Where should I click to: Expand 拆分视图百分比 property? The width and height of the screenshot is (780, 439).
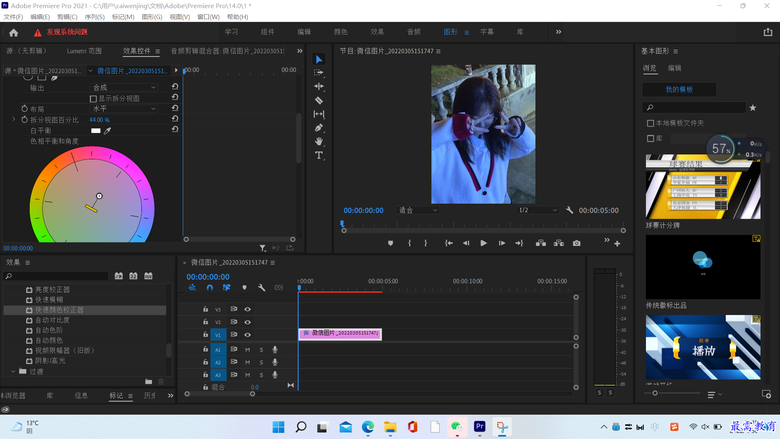click(13, 120)
